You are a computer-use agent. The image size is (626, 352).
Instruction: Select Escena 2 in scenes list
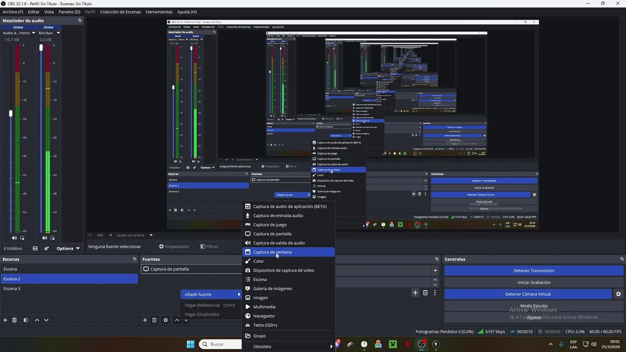point(69,279)
